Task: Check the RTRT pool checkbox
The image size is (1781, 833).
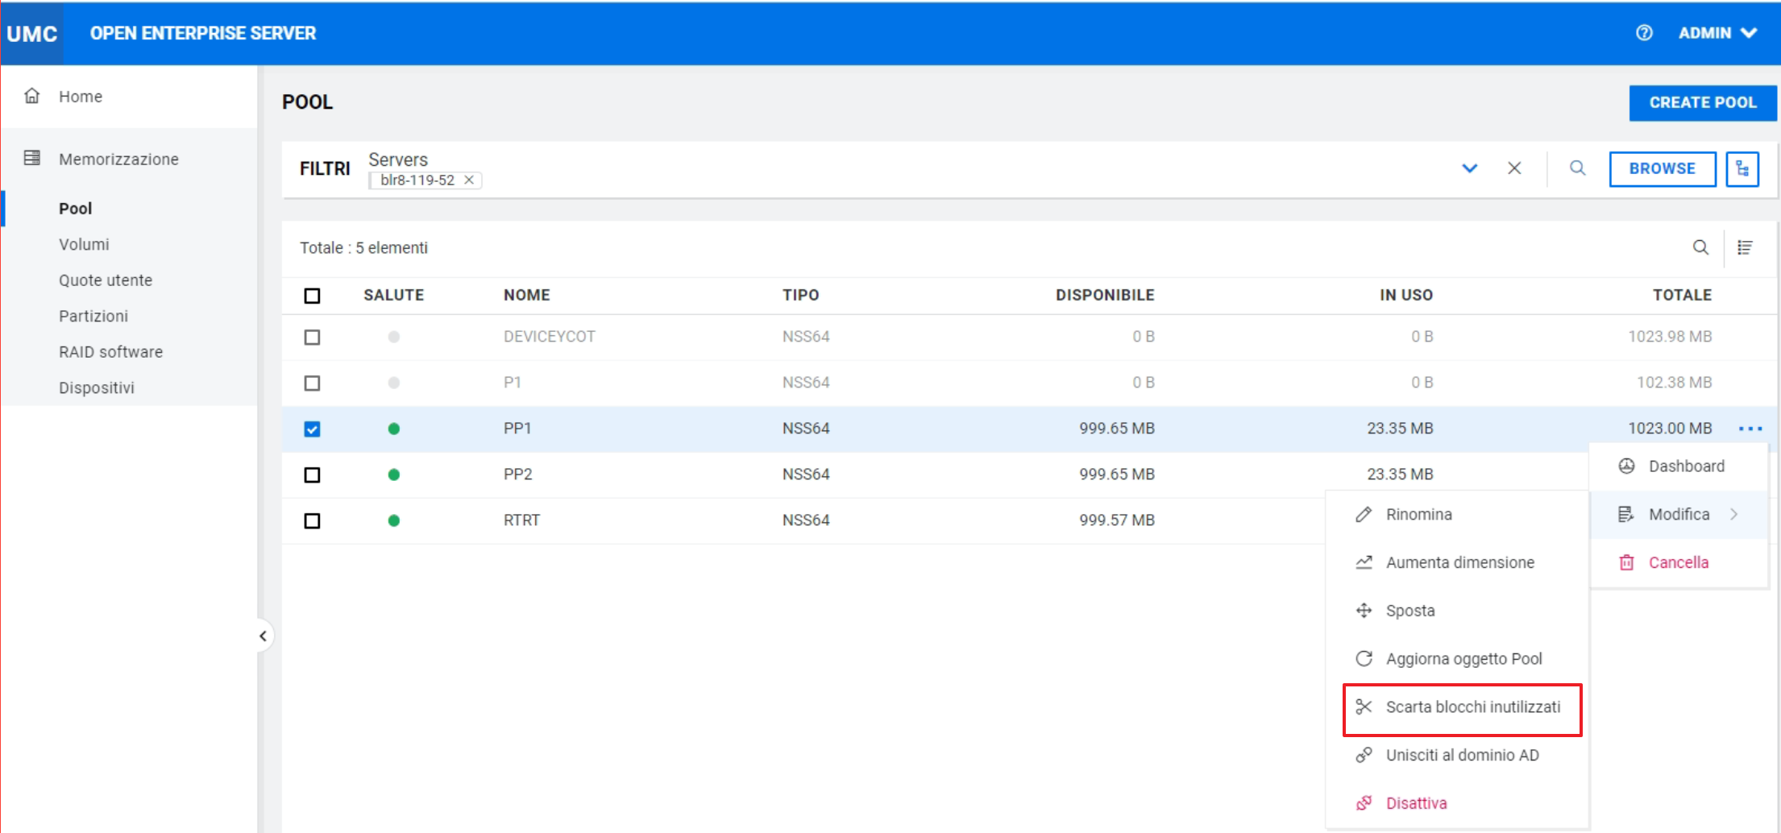Action: (313, 521)
